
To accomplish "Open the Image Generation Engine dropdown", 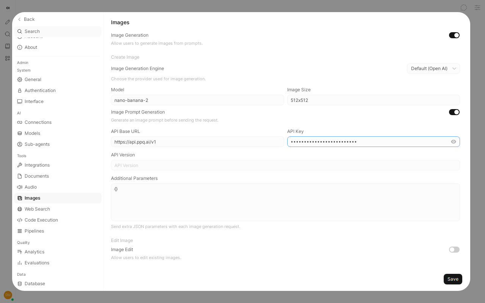I will (433, 69).
